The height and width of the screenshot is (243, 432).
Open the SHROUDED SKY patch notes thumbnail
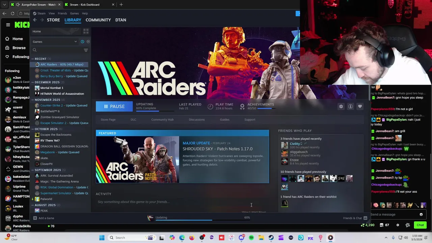tap(137, 159)
